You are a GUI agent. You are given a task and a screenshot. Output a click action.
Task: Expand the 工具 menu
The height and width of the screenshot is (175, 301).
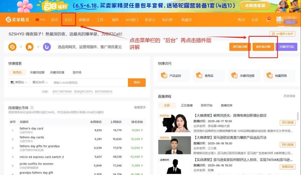tap(101, 20)
